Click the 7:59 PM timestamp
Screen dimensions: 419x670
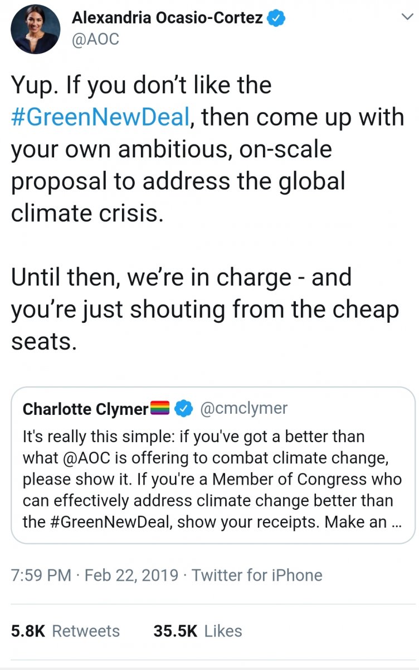point(42,575)
